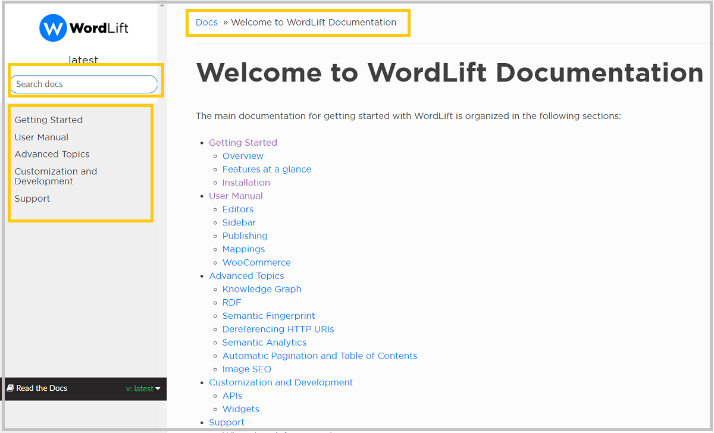Open the Semantic Fingerprint link
This screenshot has width=714, height=433.
coord(269,316)
